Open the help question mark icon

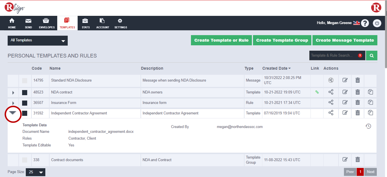click(365, 23)
